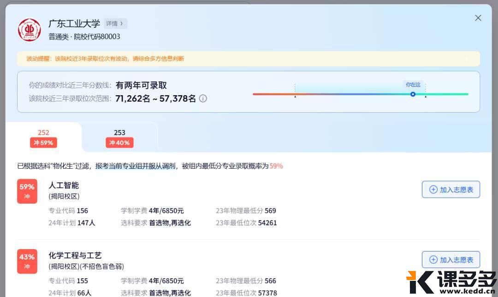Click the info icon beside 录取位次范围
The width and height of the screenshot is (498, 297).
pos(203,98)
